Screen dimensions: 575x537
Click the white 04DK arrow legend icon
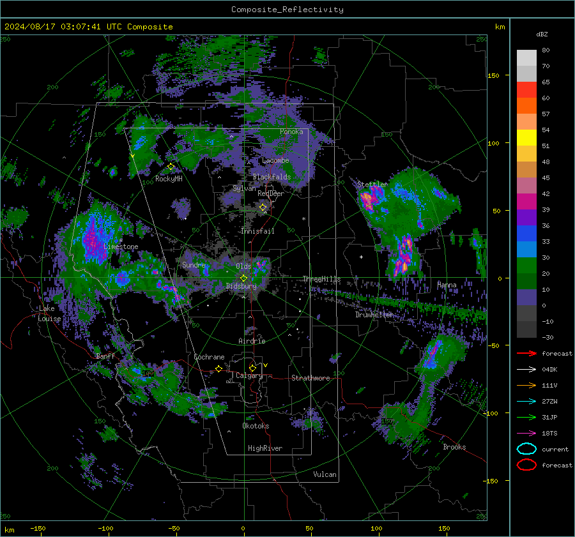click(x=526, y=369)
